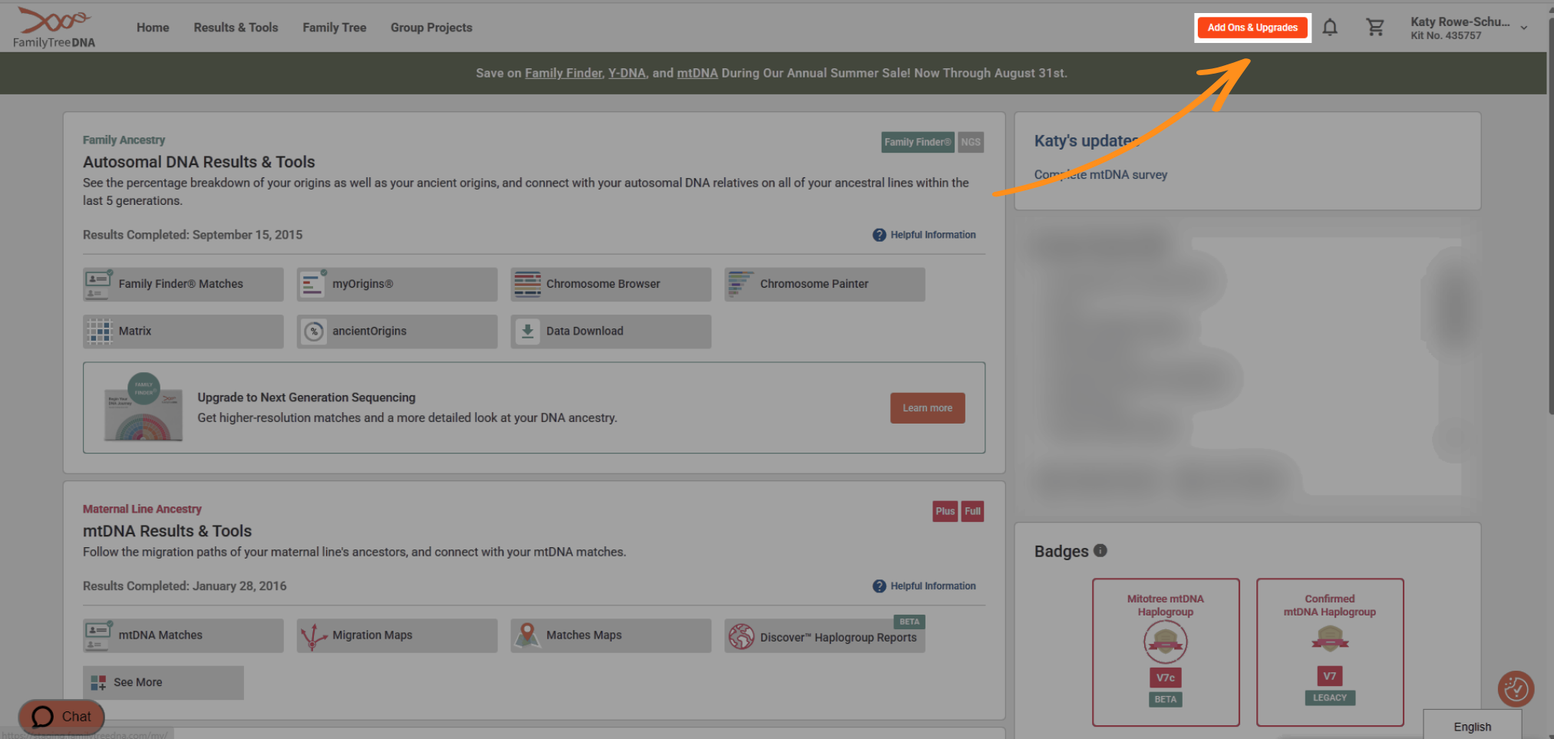Open the myOrigins tool
This screenshot has width=1554, height=739.
[x=397, y=284]
